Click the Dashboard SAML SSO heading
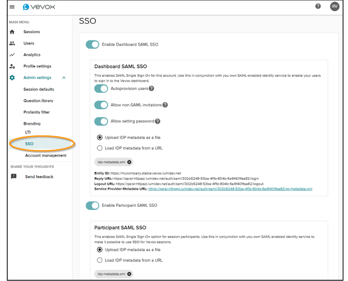 121,66
